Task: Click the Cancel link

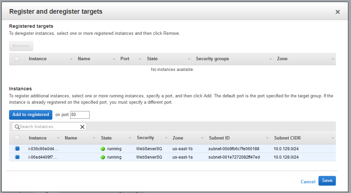Action: tap(308, 182)
